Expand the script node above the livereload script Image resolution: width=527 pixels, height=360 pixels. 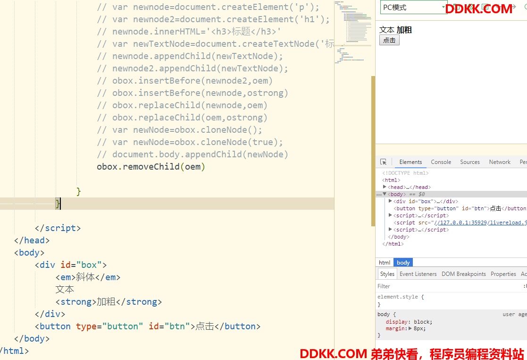390,215
